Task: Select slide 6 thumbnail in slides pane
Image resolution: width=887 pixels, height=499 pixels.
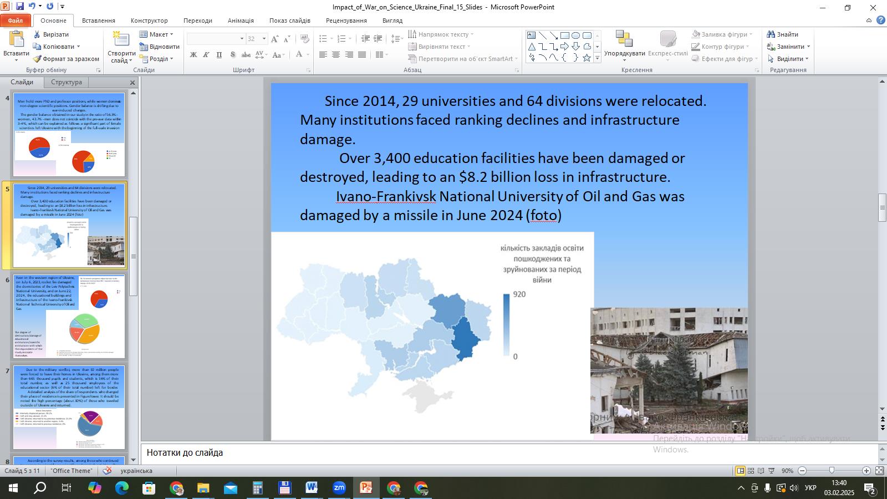Action: [69, 316]
